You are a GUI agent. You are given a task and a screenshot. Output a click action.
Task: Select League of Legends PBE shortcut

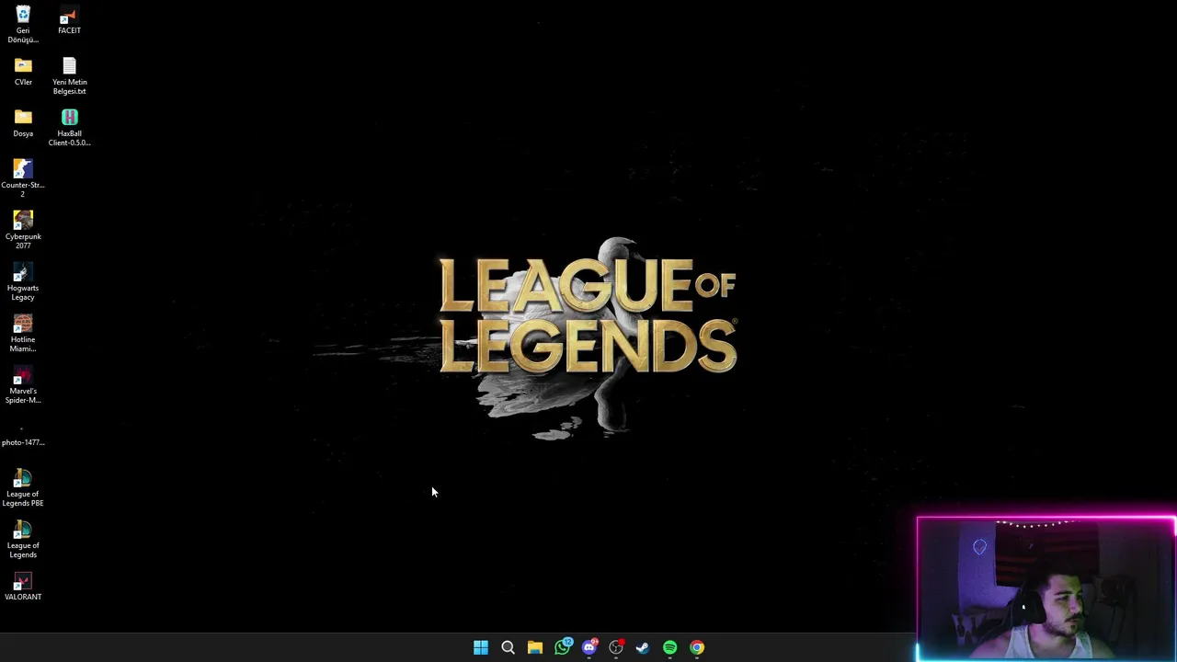point(23,487)
